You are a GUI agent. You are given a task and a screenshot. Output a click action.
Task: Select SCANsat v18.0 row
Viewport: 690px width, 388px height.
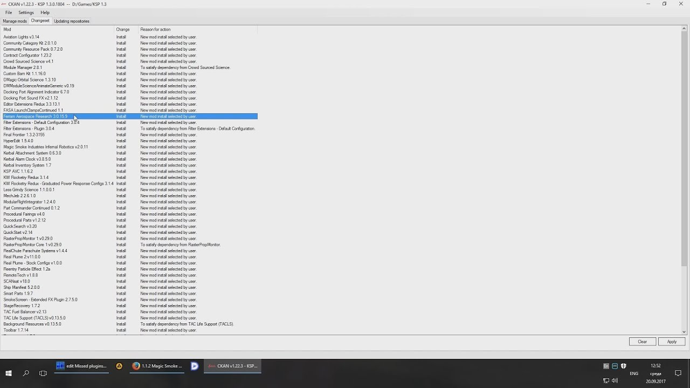tap(129, 281)
